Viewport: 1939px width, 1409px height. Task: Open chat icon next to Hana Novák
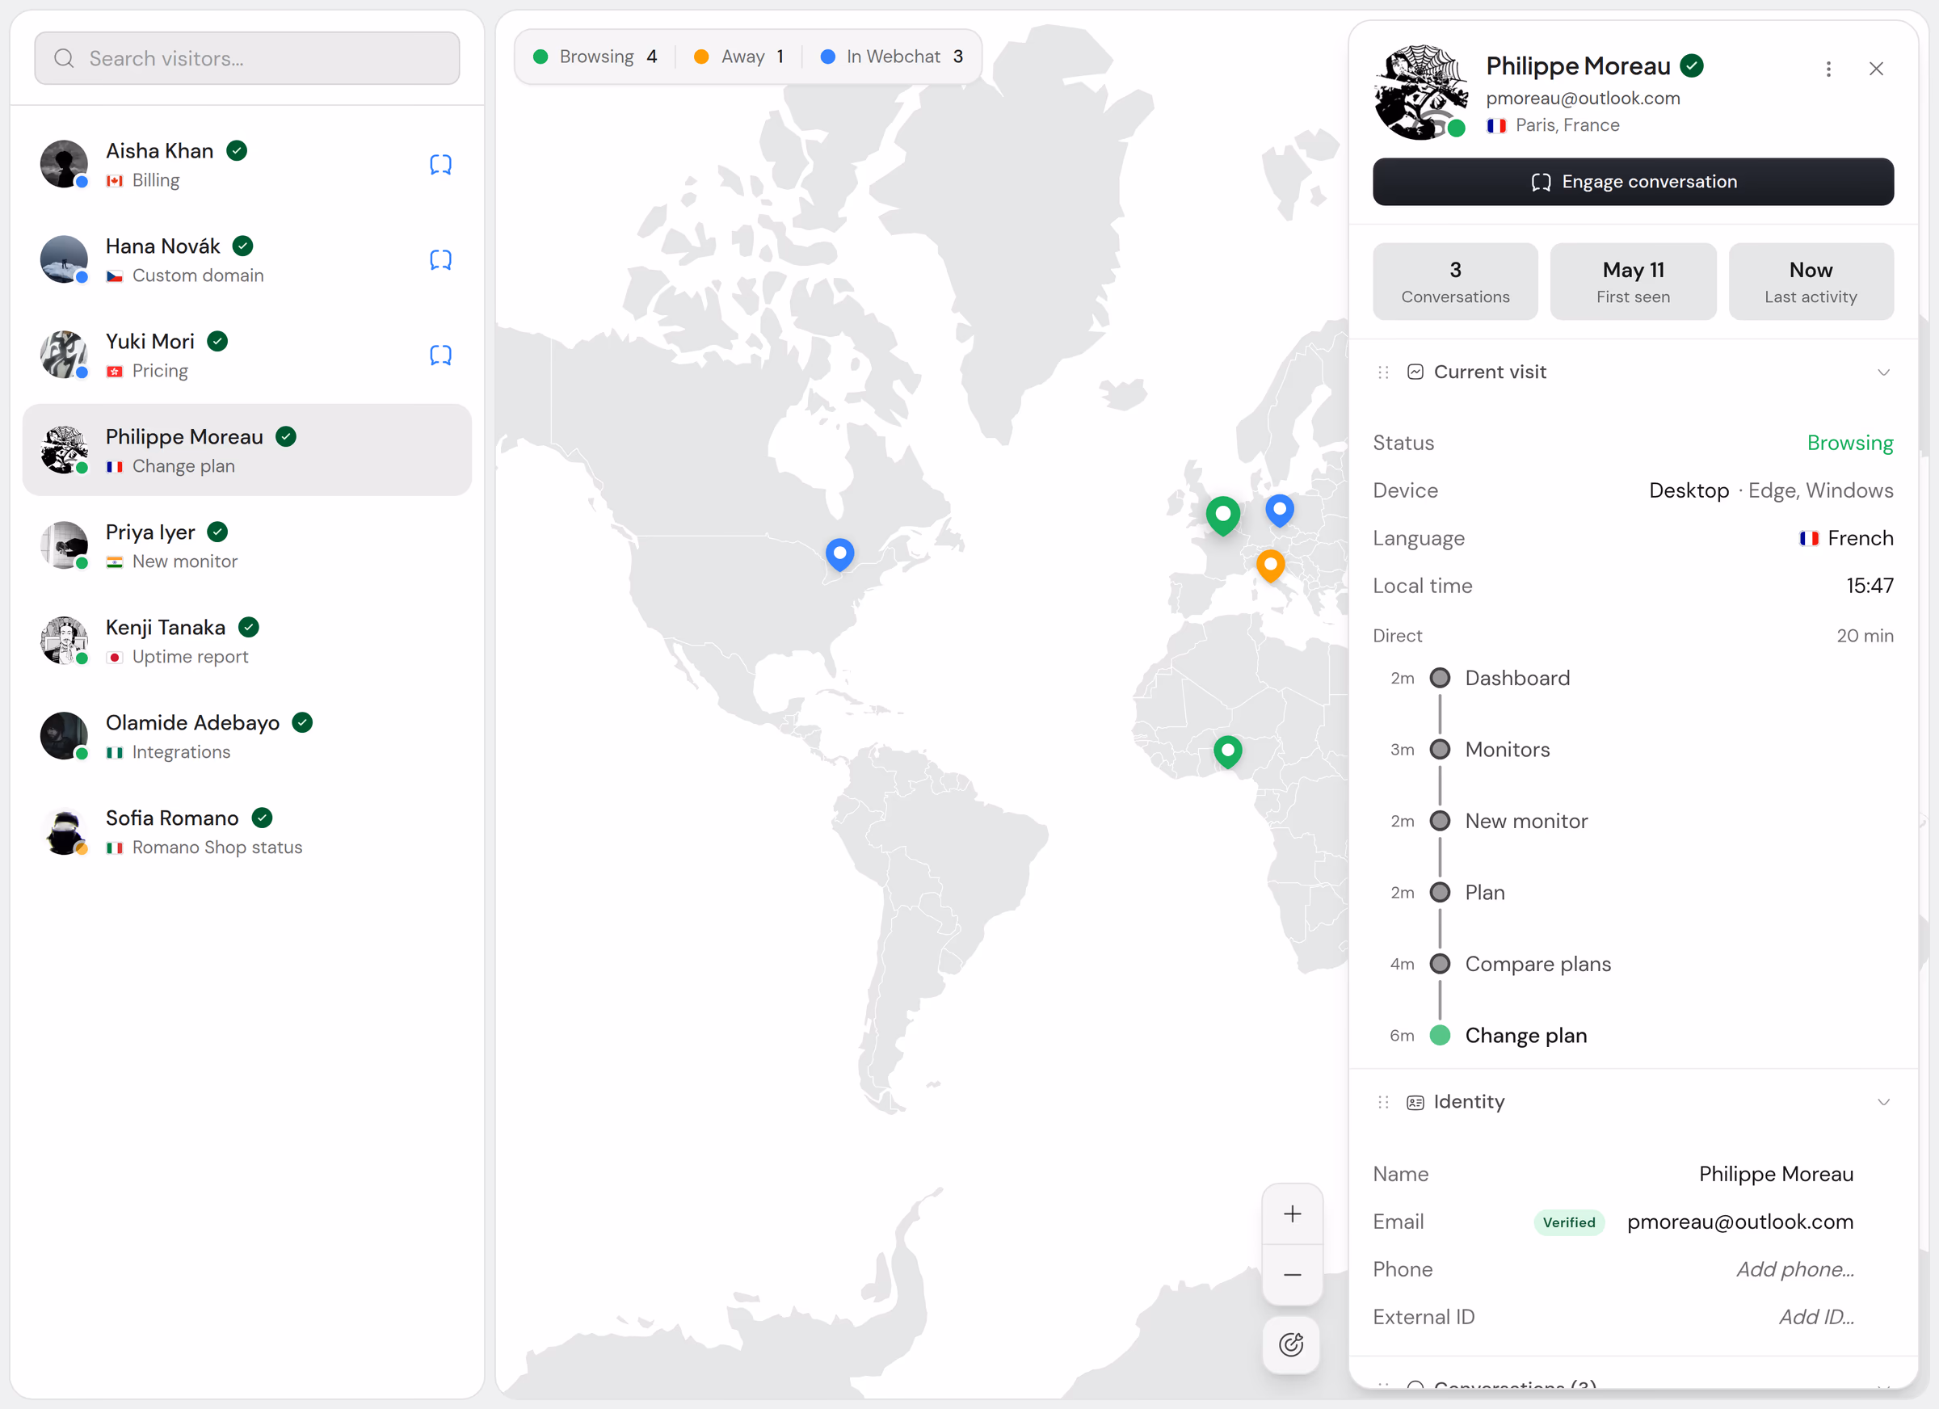tap(440, 260)
